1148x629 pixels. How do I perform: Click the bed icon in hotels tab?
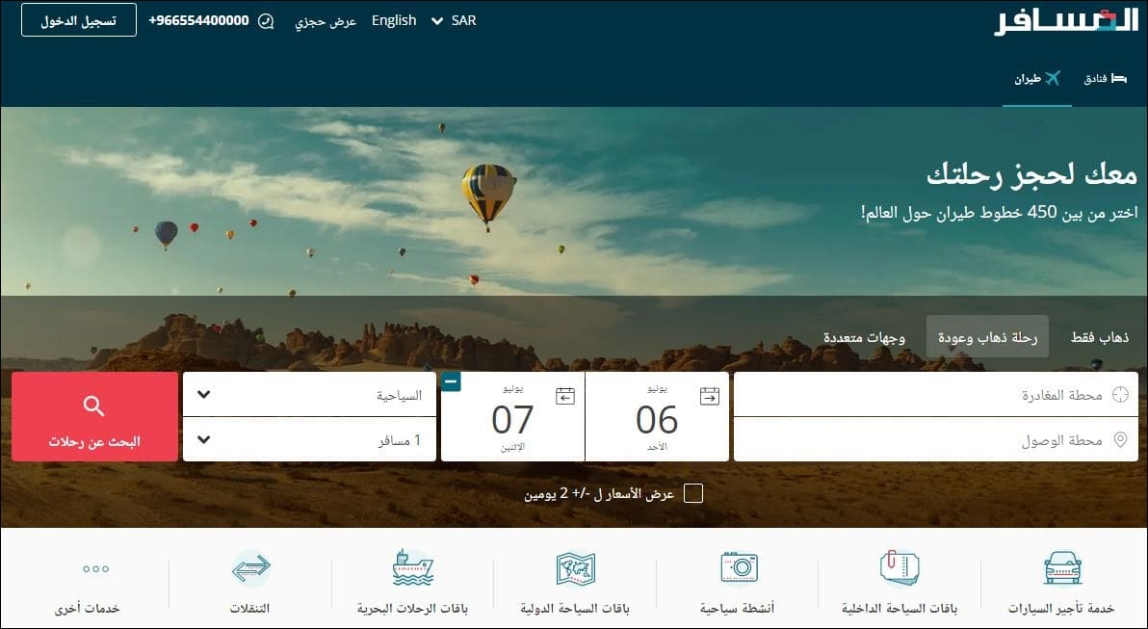coord(1119,78)
